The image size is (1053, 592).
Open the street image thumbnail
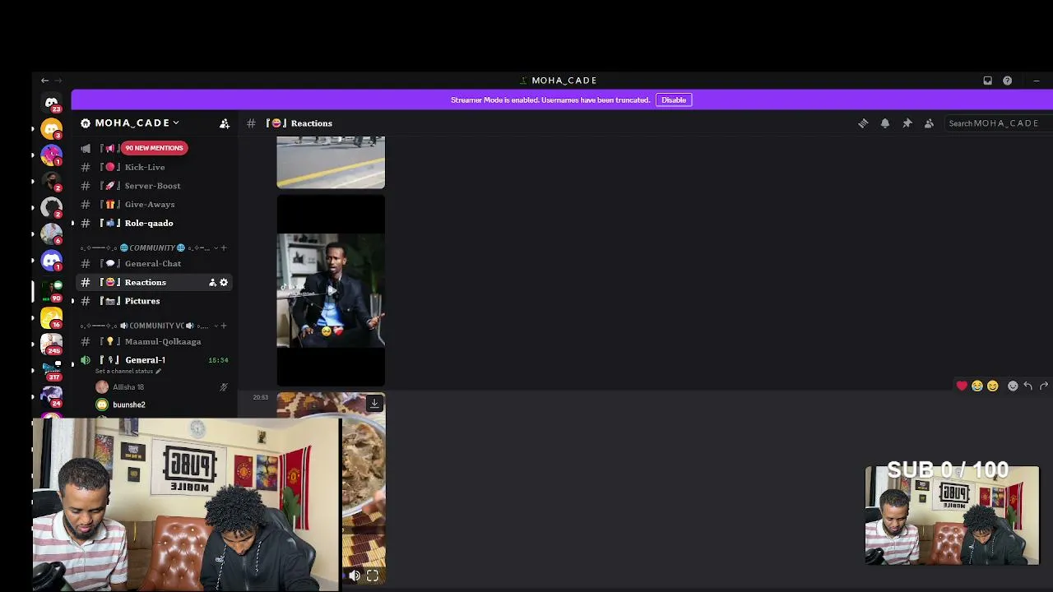pyautogui.click(x=331, y=163)
